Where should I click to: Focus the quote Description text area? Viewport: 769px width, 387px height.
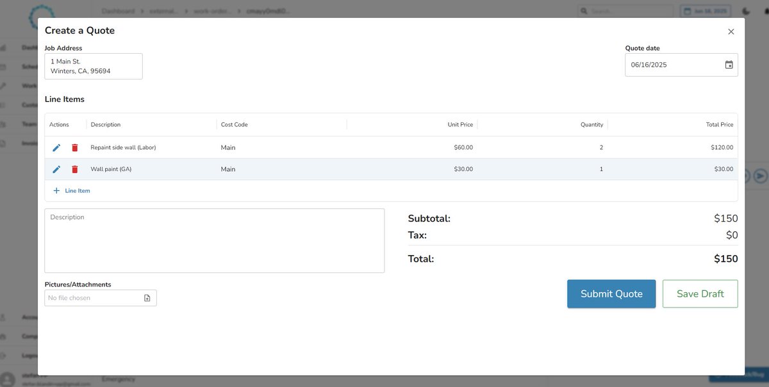point(215,240)
